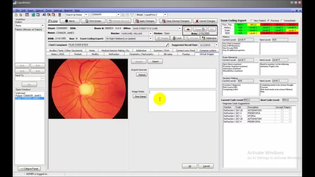Click Close (Saving Changes) button

[176, 21]
